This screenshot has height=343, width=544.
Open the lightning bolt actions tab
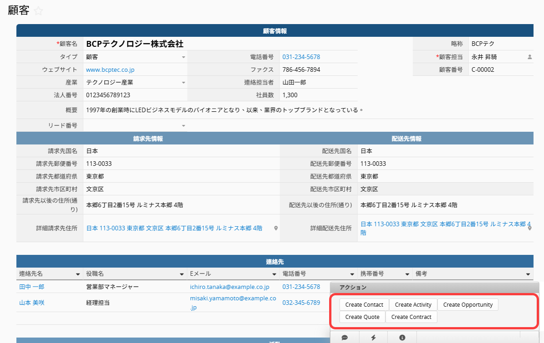tap(374, 338)
